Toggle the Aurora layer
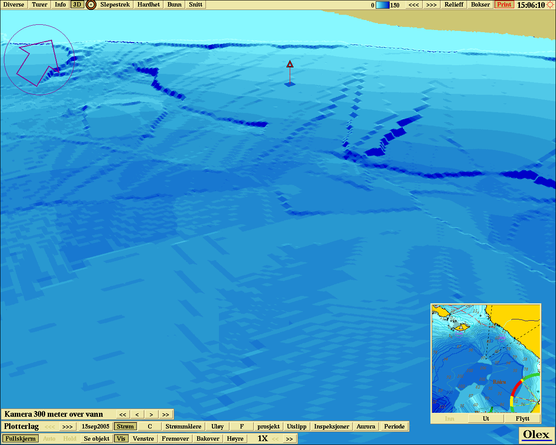This screenshot has height=445, width=556. tap(366, 426)
